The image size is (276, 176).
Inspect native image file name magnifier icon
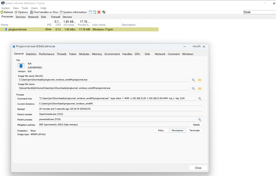pos(193,89)
